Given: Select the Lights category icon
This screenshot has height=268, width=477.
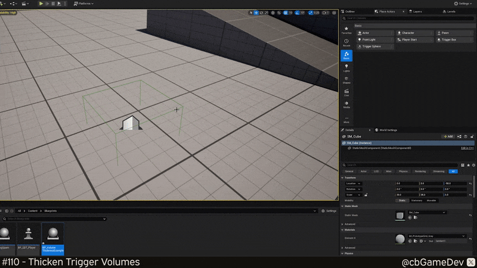Looking at the screenshot, I should tap(346, 68).
